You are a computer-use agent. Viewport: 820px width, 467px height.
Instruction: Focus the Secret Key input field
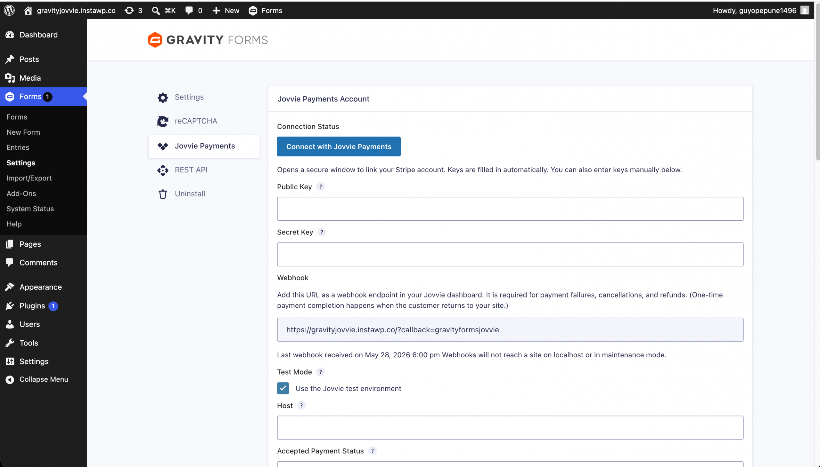pyautogui.click(x=510, y=254)
